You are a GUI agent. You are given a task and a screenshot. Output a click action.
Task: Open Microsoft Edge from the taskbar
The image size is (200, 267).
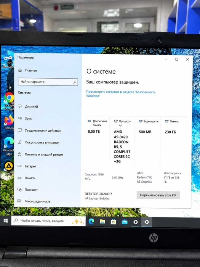pos(91,222)
